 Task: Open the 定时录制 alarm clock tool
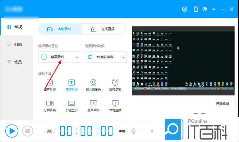coord(115,85)
